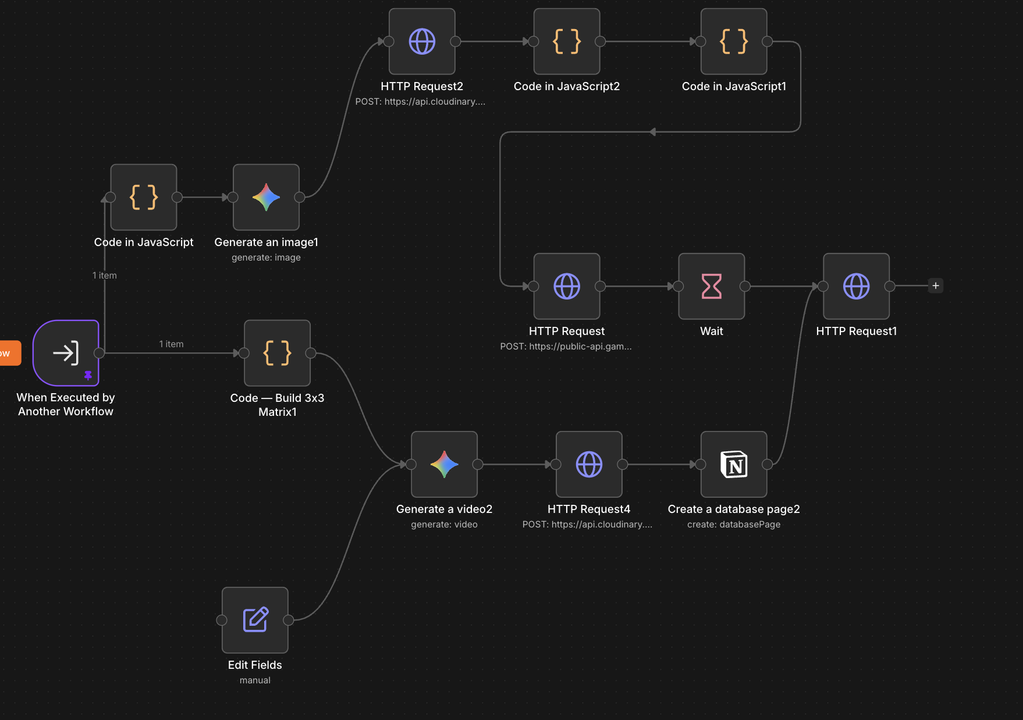Click the 'generate: video' subtitle

click(x=444, y=524)
